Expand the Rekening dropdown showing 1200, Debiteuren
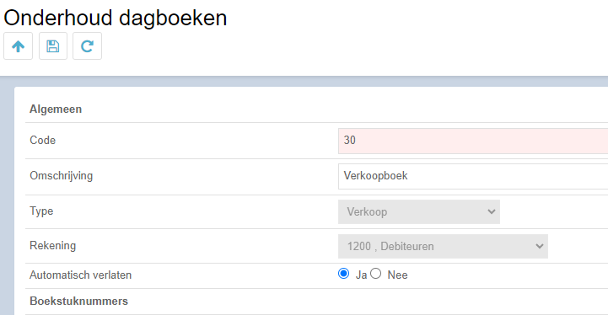 click(x=443, y=246)
